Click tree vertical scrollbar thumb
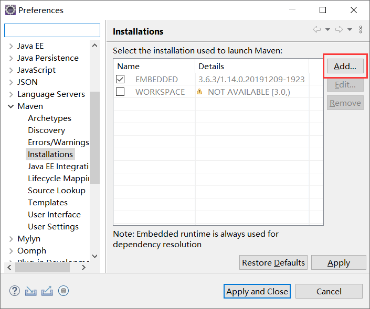This screenshot has width=370, height=309. click(x=94, y=138)
